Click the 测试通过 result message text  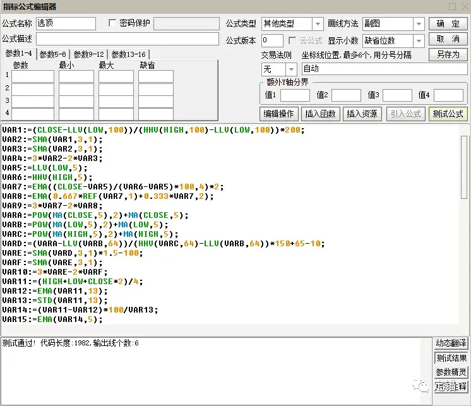(x=70, y=343)
